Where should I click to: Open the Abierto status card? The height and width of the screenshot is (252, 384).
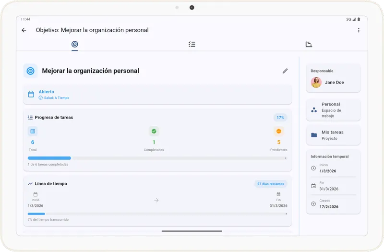[157, 94]
